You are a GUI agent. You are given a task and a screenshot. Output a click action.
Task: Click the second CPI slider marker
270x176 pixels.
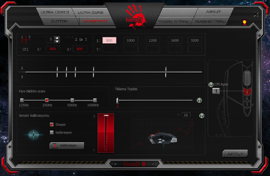tap(67, 72)
